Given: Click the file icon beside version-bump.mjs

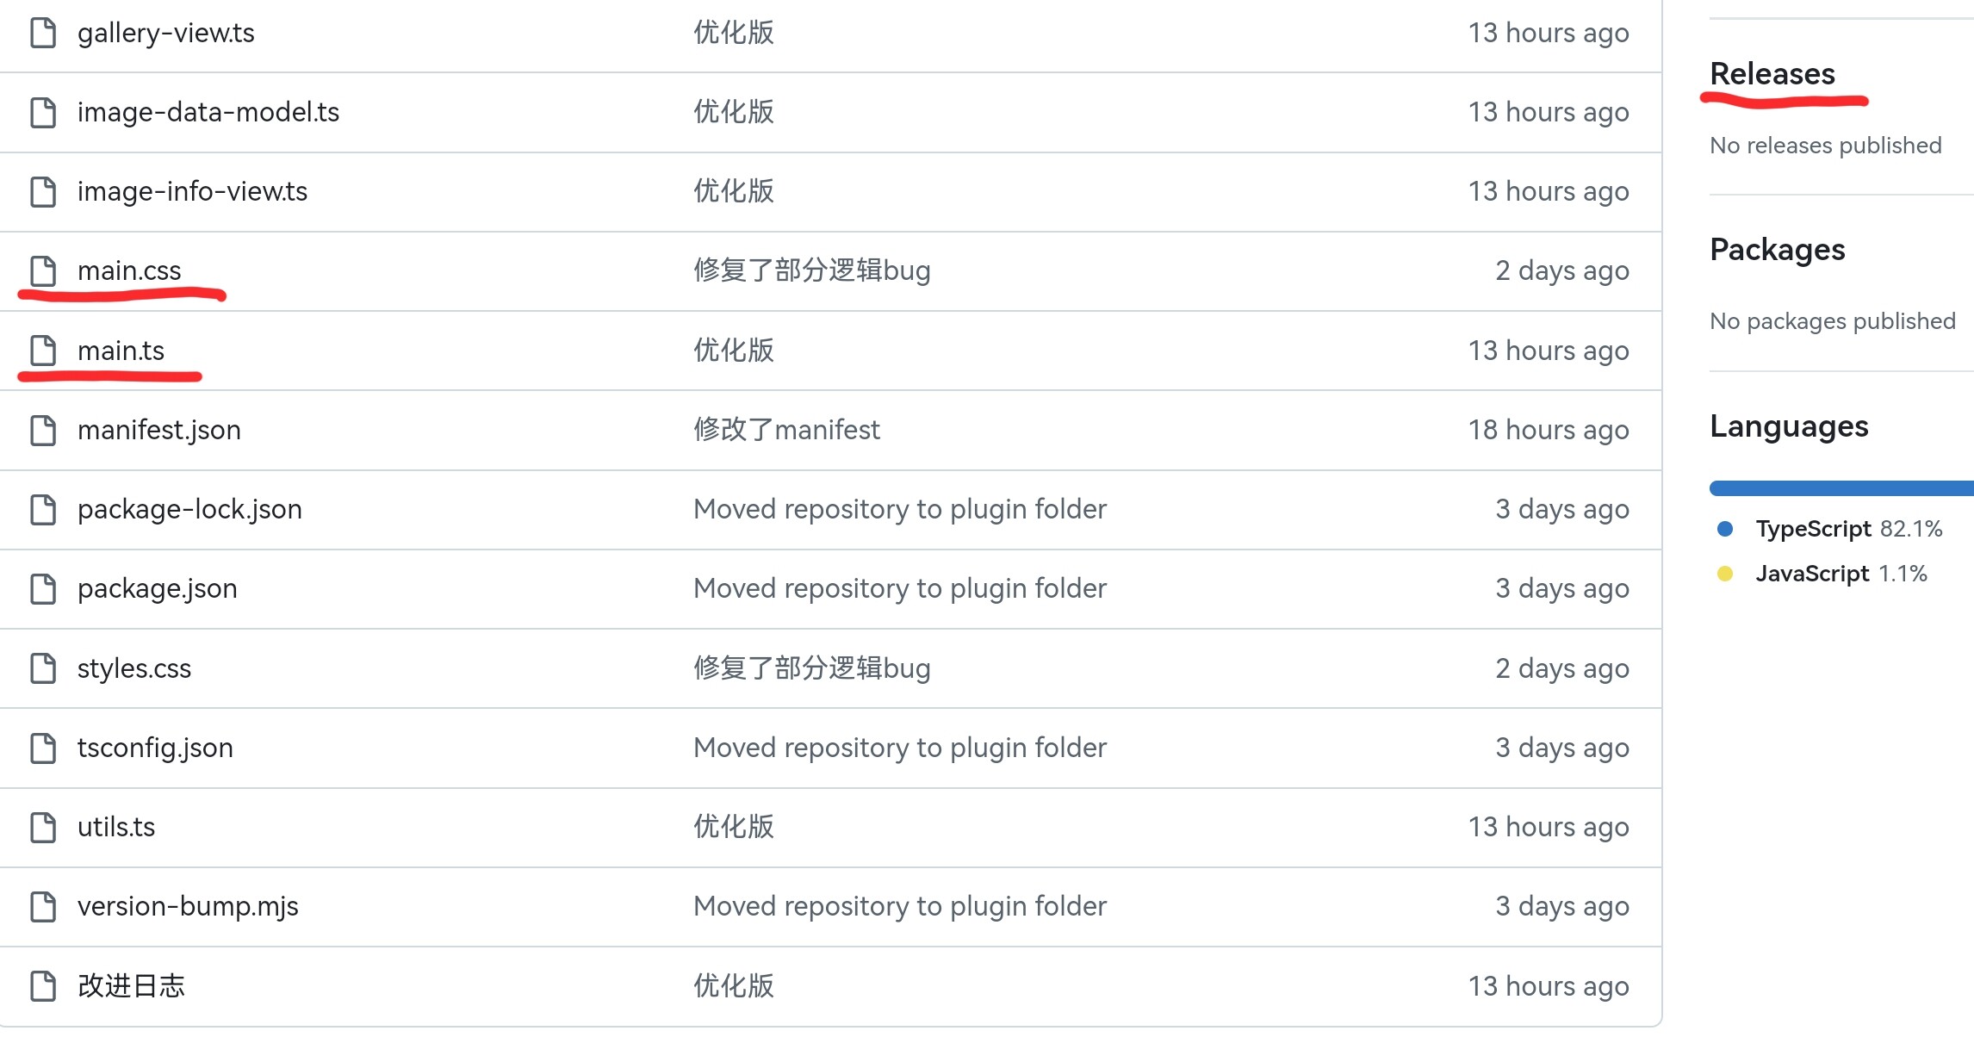Looking at the screenshot, I should click(x=43, y=906).
